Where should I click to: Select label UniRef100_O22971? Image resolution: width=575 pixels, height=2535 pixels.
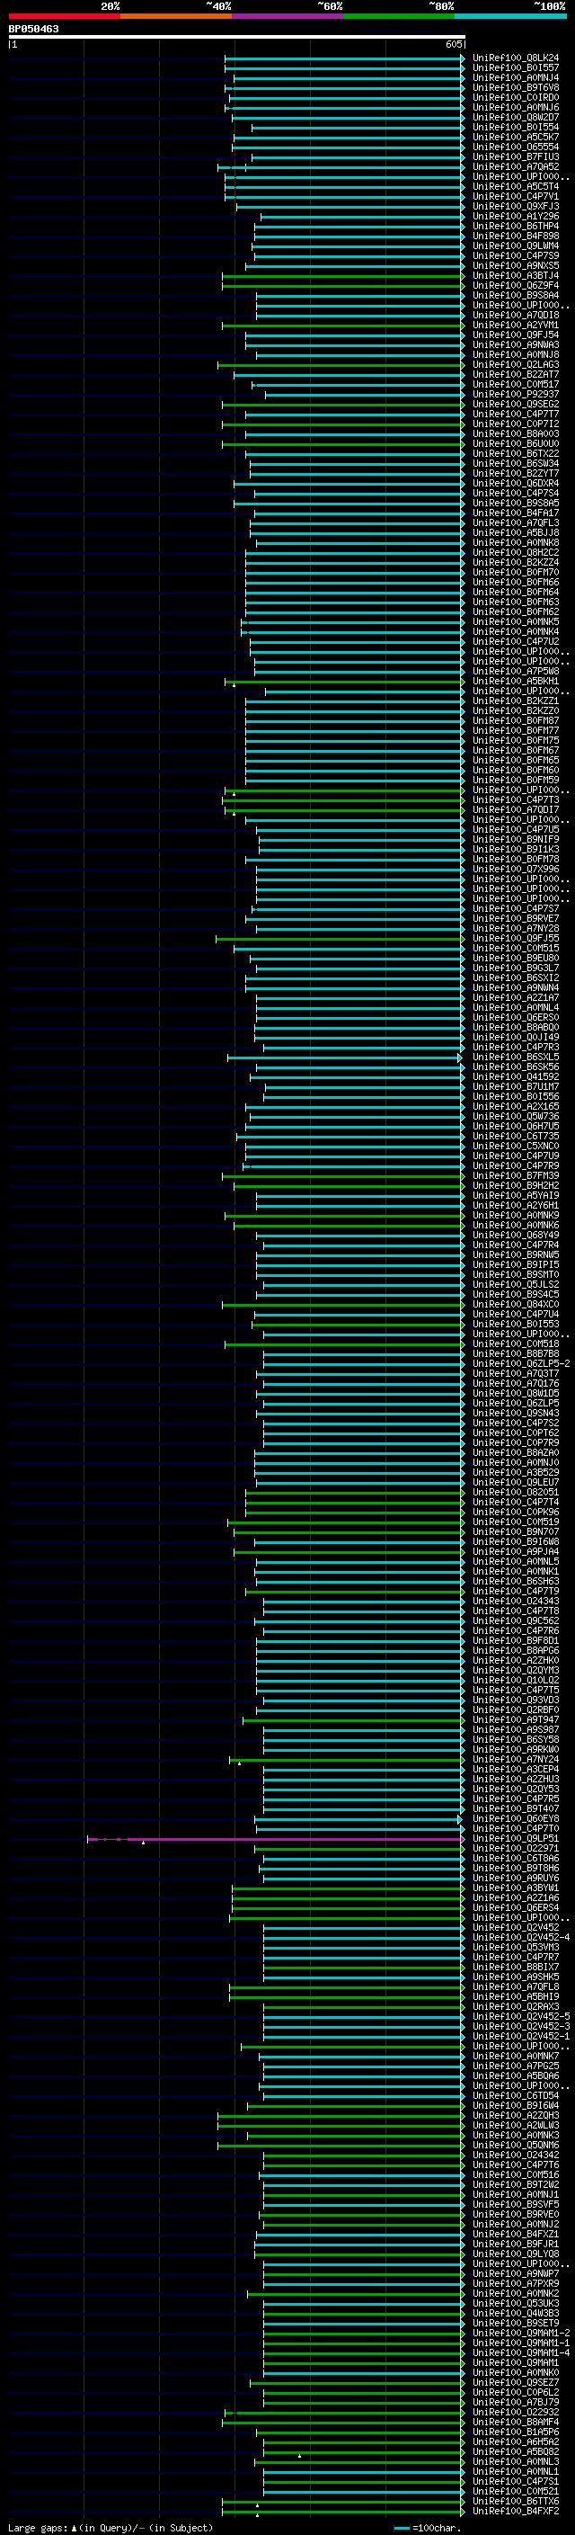point(516,1848)
